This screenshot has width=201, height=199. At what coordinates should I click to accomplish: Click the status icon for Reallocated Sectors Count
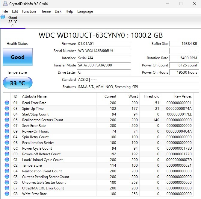7,120
